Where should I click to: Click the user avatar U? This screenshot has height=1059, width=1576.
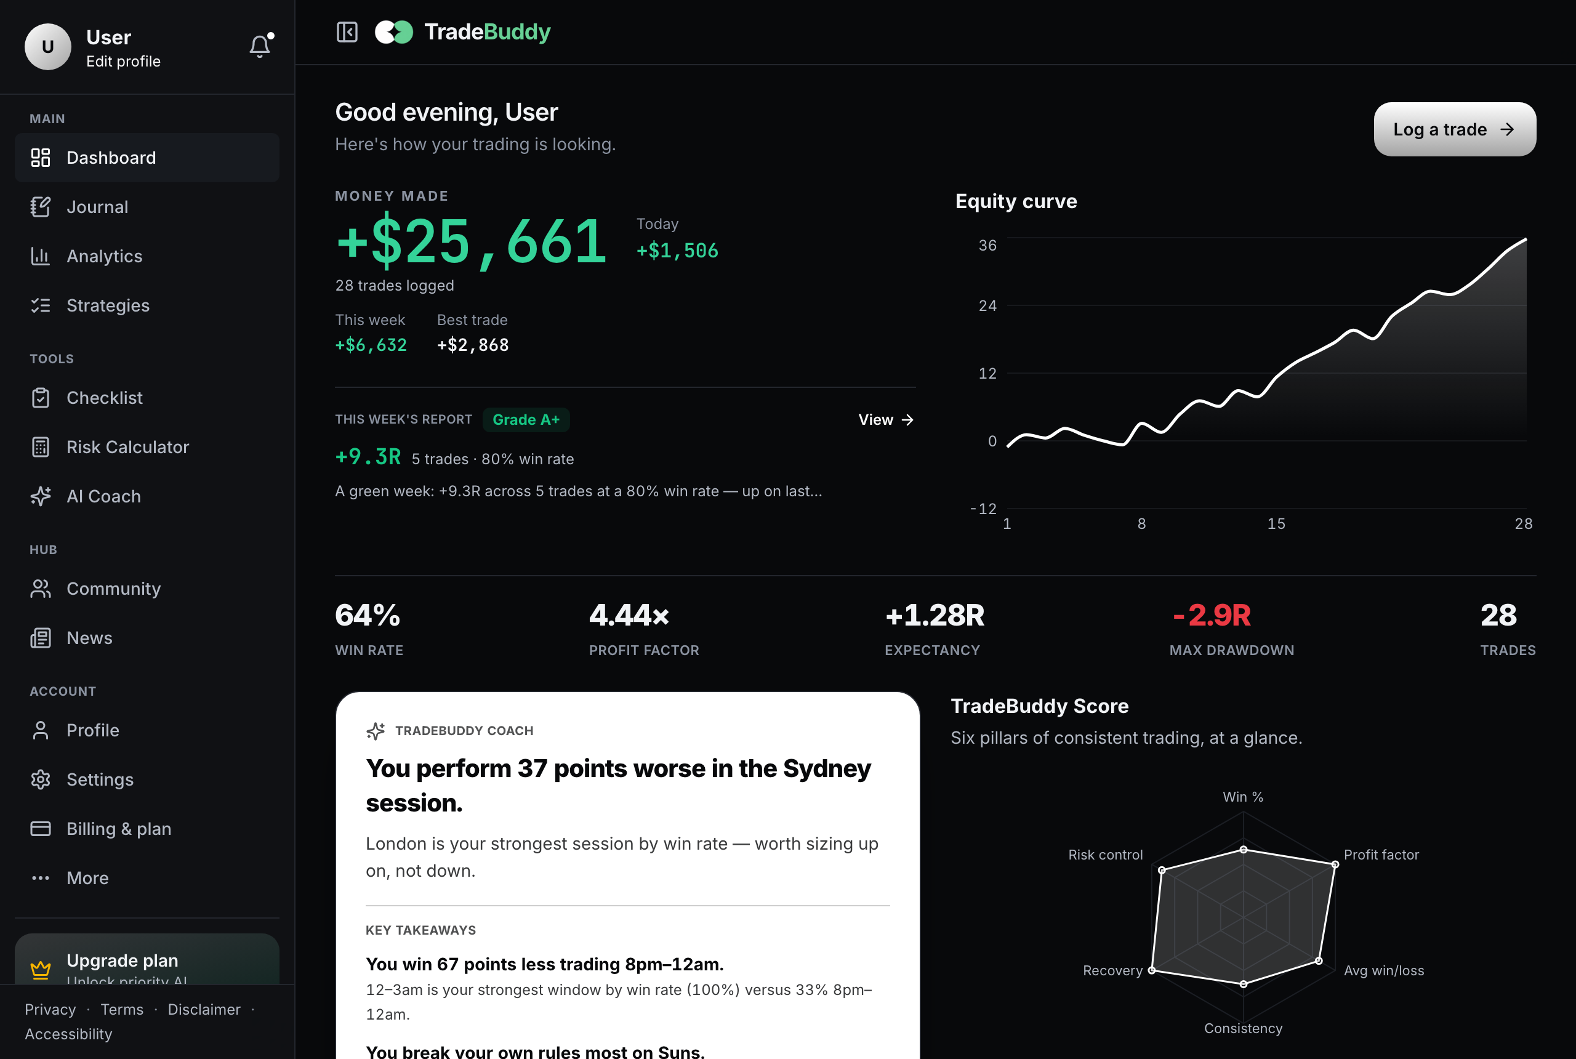pos(48,47)
